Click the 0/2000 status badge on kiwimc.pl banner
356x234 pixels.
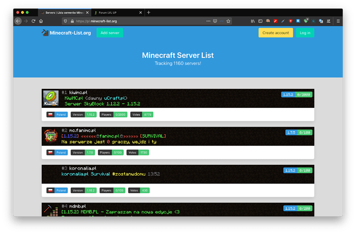click(x=303, y=95)
